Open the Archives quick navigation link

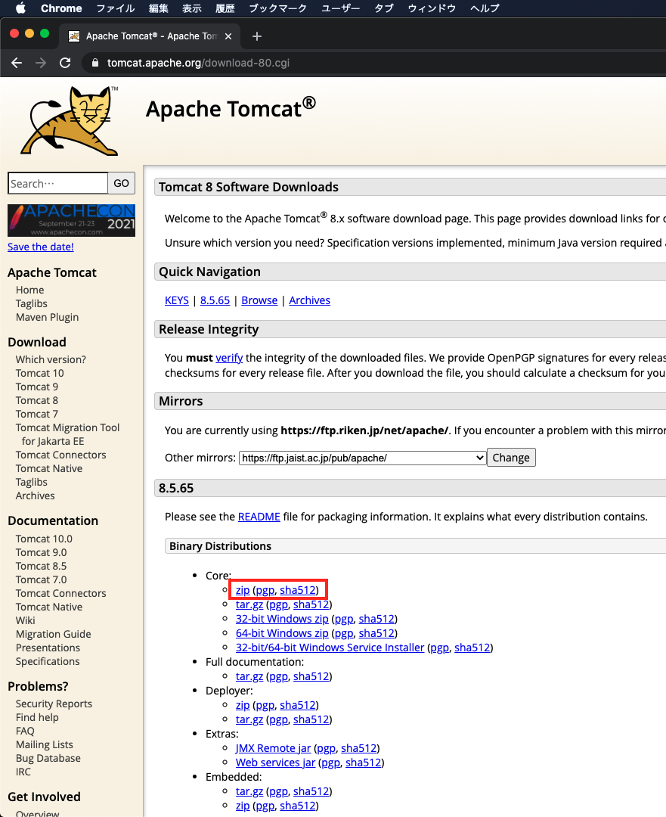click(x=309, y=300)
